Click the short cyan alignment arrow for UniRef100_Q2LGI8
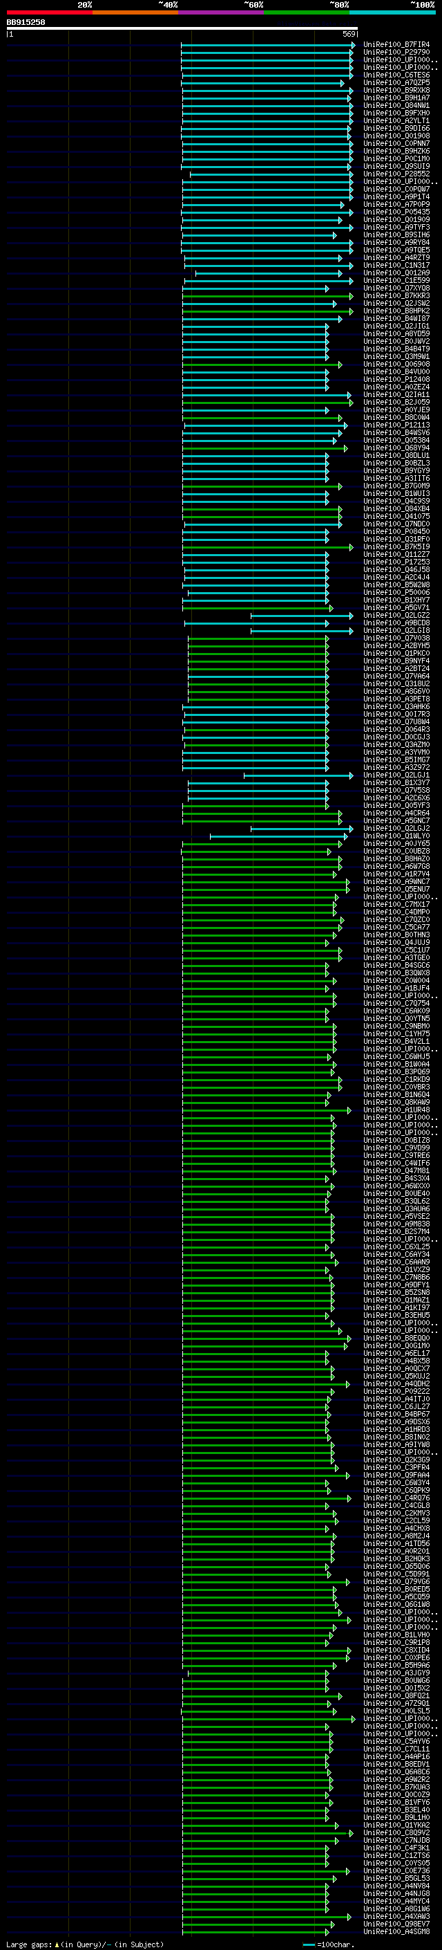442x1950 pixels. (x=302, y=631)
